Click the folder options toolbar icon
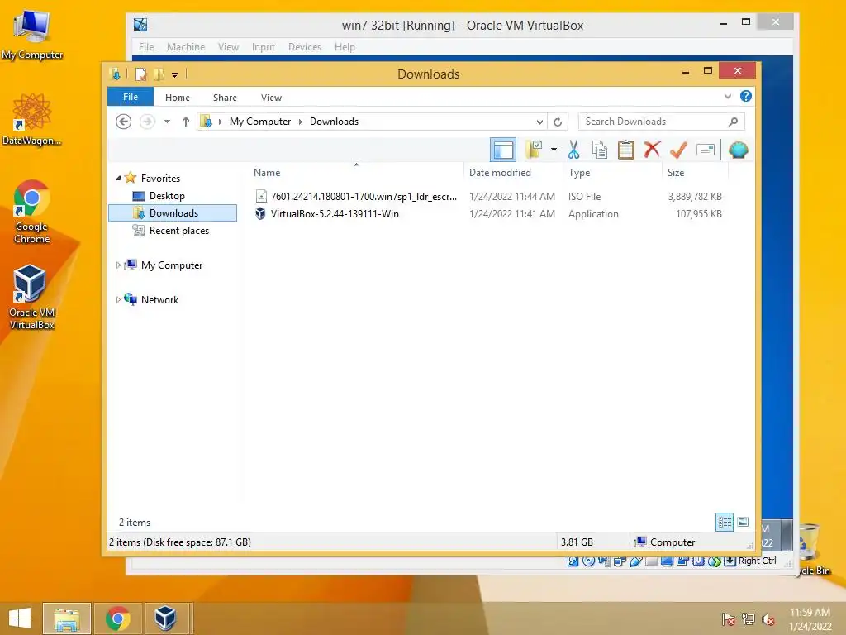 [535, 150]
